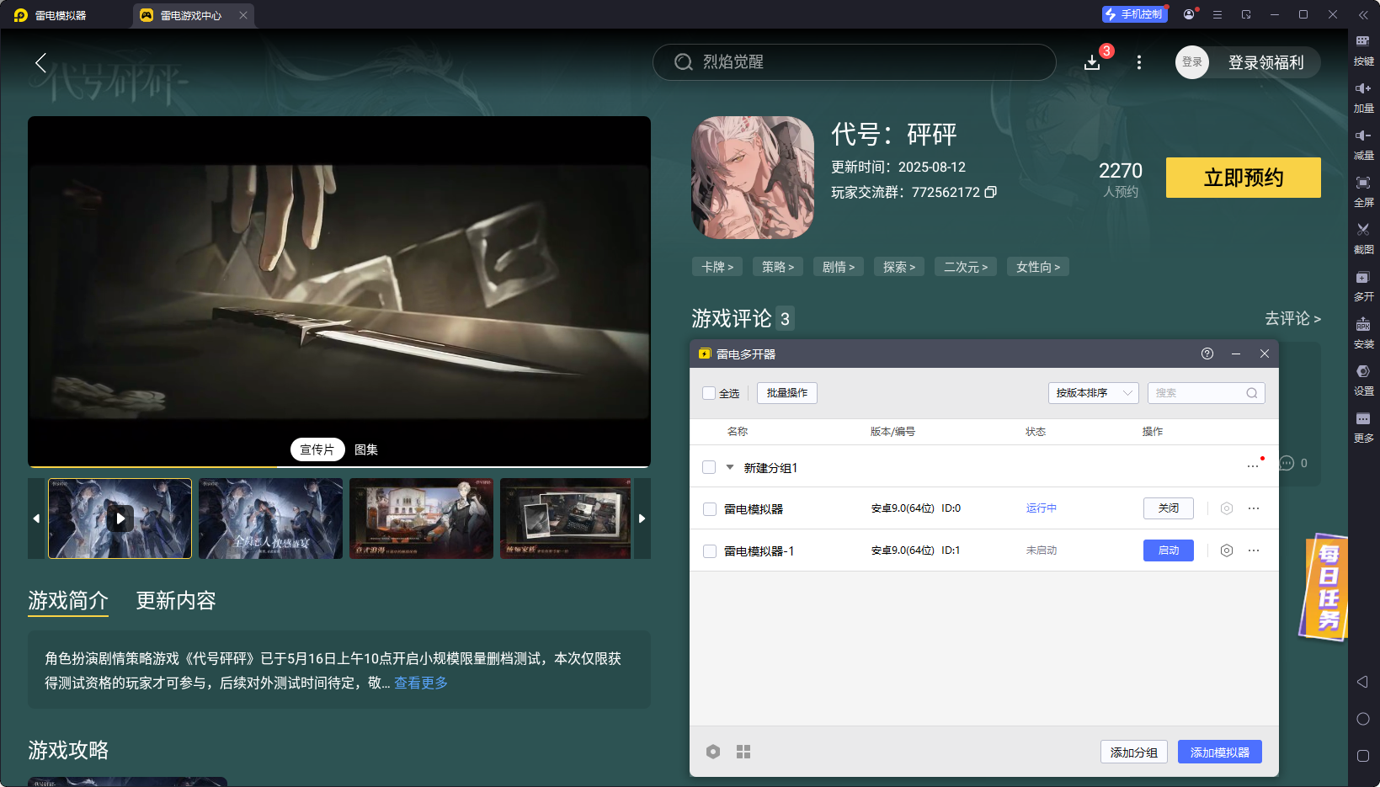The image size is (1380, 787).
Task: Click the APK install (安装) icon
Action: coord(1364,331)
